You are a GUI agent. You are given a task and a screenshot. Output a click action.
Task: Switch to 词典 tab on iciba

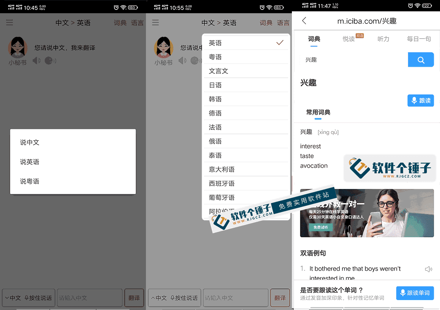tap(314, 39)
